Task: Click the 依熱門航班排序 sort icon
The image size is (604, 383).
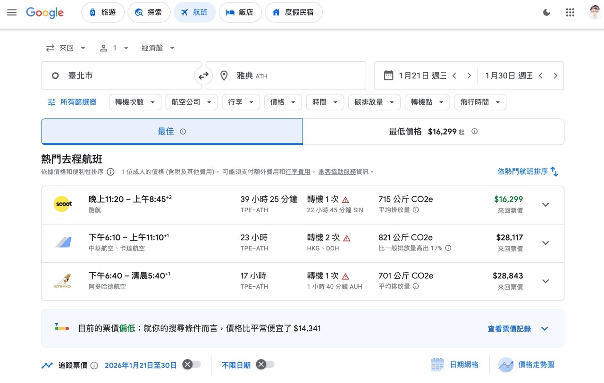Action: coord(554,171)
